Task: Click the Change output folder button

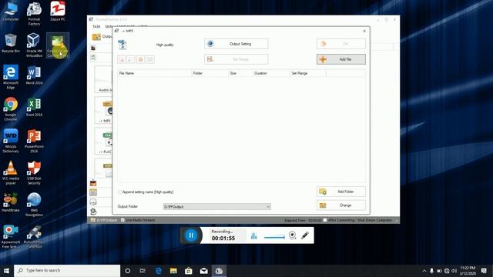Action: (341, 205)
